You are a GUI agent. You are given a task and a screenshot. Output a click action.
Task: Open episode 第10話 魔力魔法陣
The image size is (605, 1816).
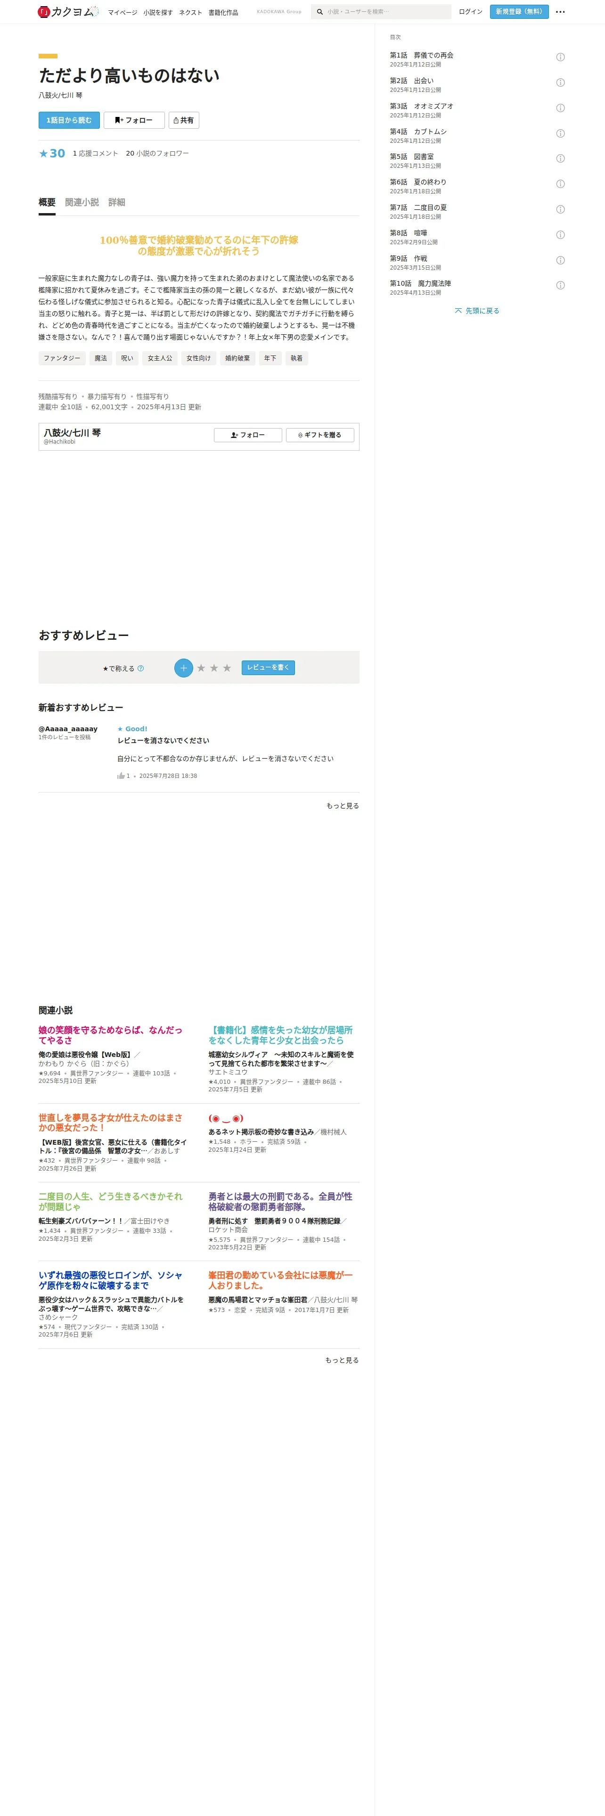(420, 283)
